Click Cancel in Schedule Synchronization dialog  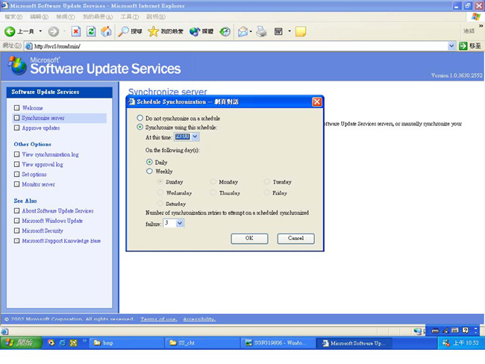[x=296, y=239]
